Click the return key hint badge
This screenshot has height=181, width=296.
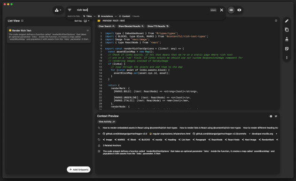[213, 10]
